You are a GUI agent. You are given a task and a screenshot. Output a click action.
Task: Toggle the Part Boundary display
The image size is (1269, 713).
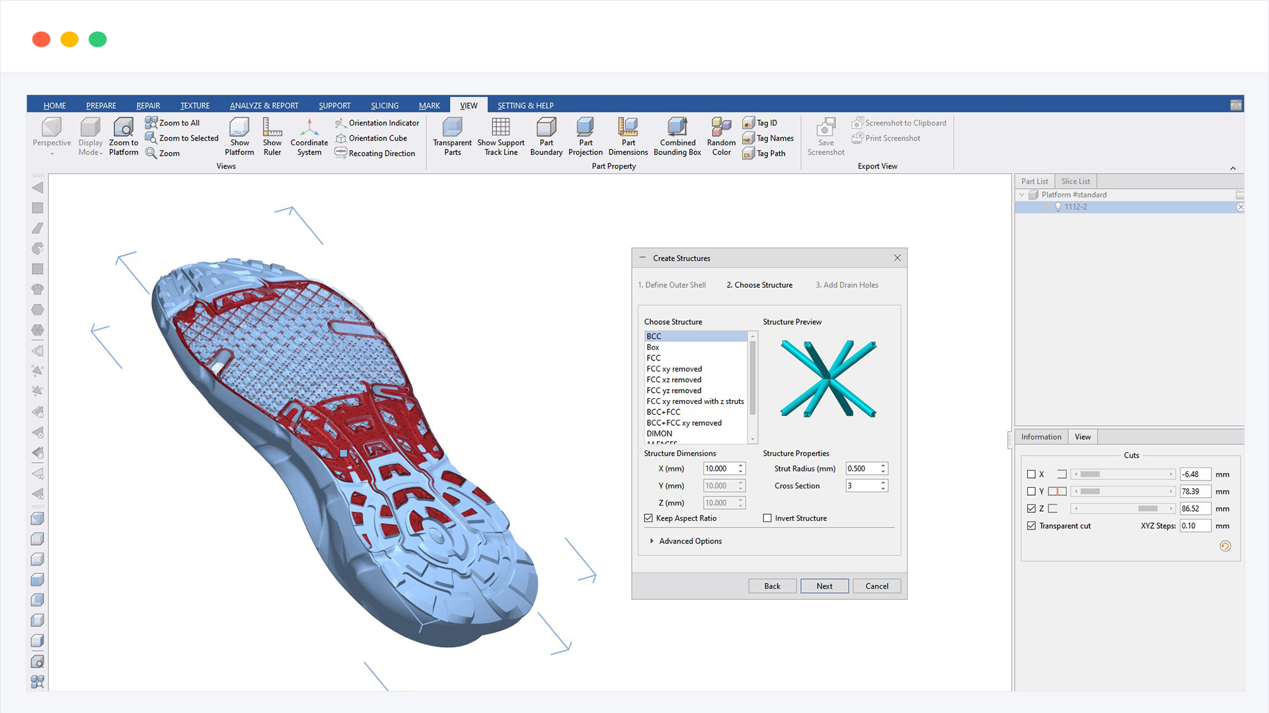click(x=547, y=137)
